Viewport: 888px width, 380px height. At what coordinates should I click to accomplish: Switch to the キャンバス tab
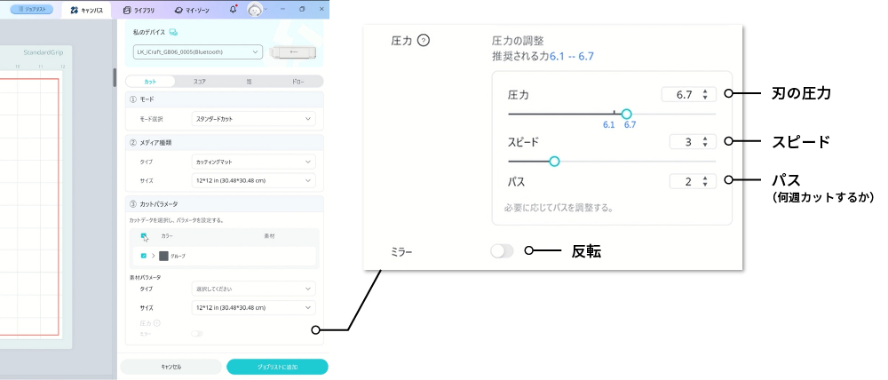coord(87,10)
